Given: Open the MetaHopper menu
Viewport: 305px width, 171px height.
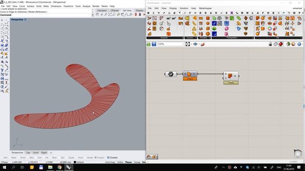Looking at the screenshot, I should coord(205,9).
